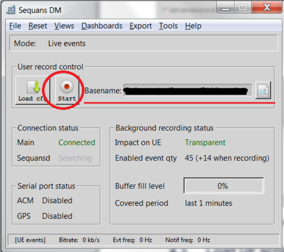Close the Sequans DM window

pos(267,7)
